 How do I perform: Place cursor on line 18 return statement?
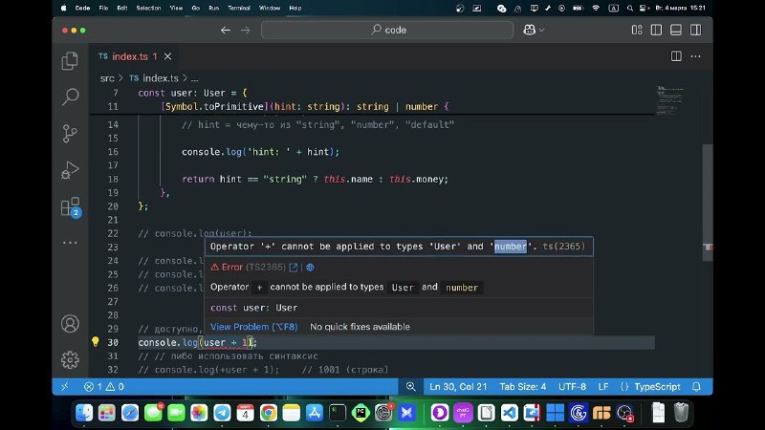(x=315, y=179)
